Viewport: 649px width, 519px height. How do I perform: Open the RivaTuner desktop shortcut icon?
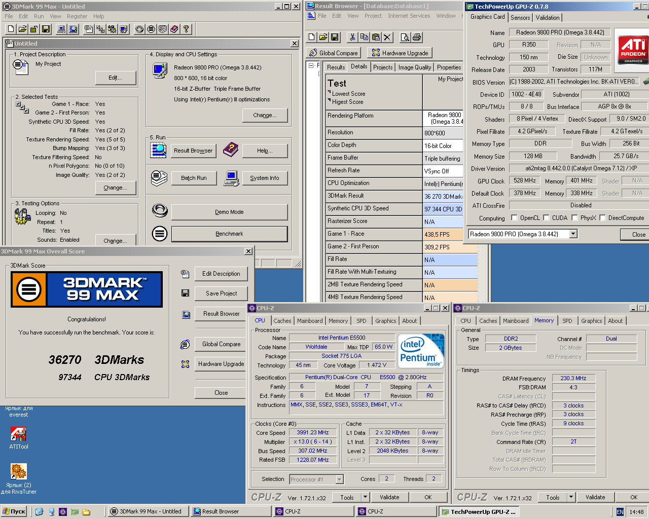18,471
